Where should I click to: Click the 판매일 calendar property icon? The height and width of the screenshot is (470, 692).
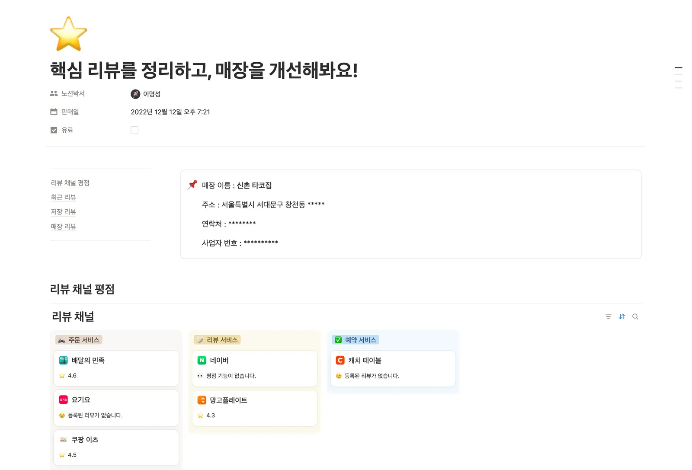tap(54, 112)
